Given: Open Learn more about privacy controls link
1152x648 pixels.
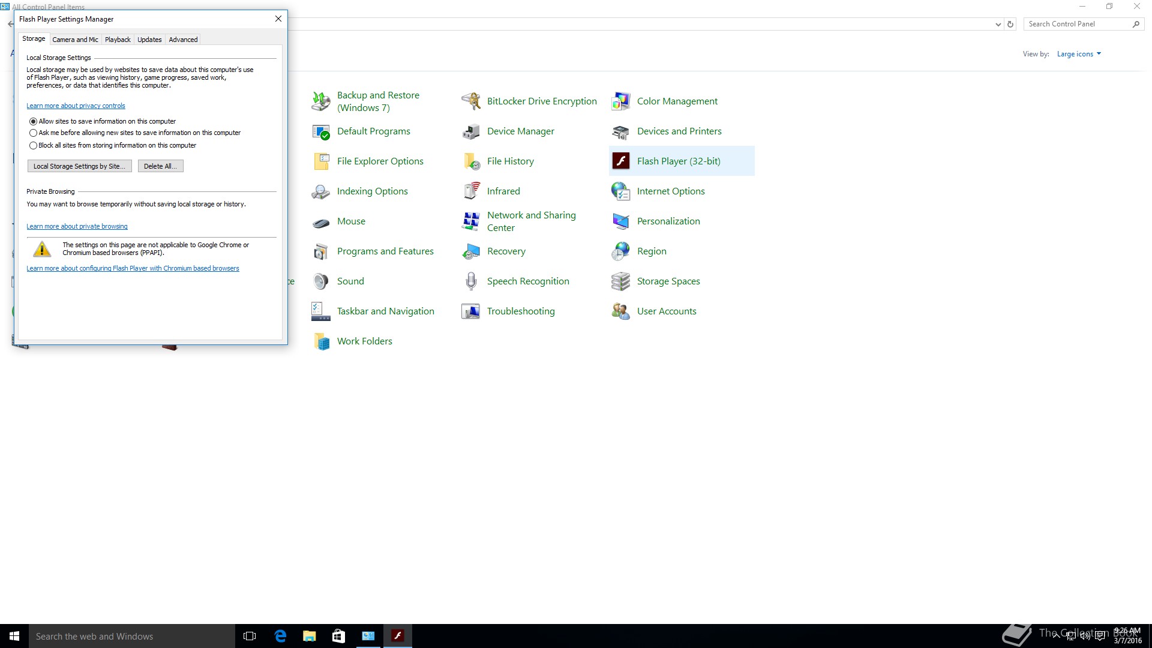Looking at the screenshot, I should pyautogui.click(x=76, y=106).
